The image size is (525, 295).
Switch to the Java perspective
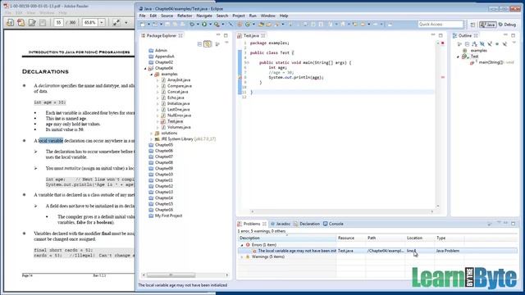(488, 25)
